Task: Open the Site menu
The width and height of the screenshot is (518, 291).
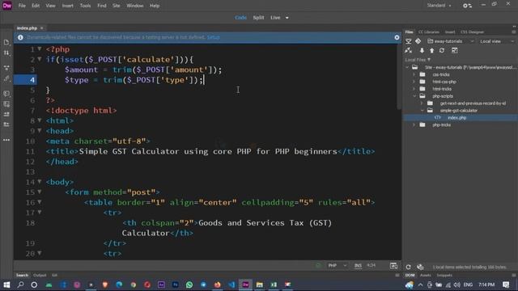Action: click(116, 6)
